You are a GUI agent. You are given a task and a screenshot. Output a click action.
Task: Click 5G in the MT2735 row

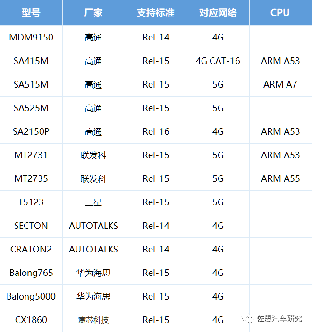pyautogui.click(x=218, y=178)
